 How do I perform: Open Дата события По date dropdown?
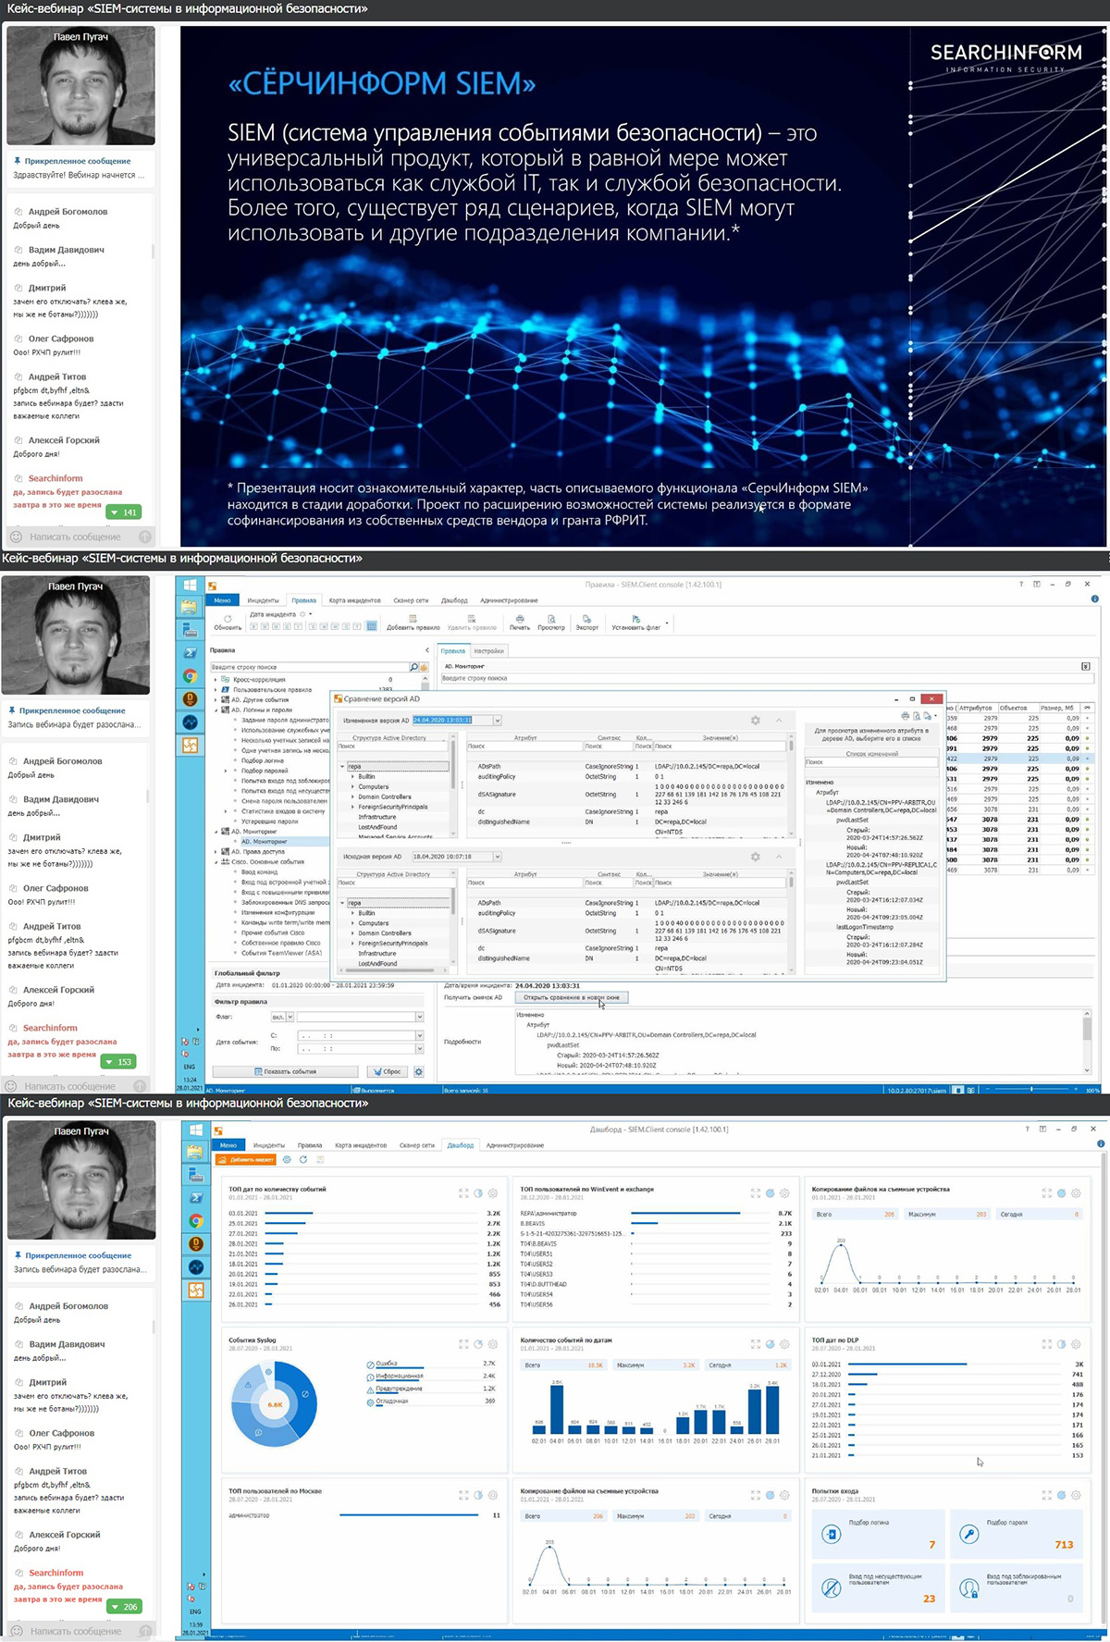point(419,1049)
